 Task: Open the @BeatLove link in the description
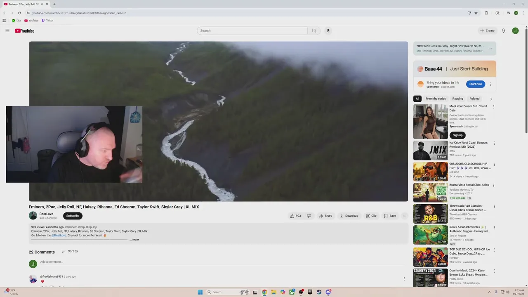[59, 236]
